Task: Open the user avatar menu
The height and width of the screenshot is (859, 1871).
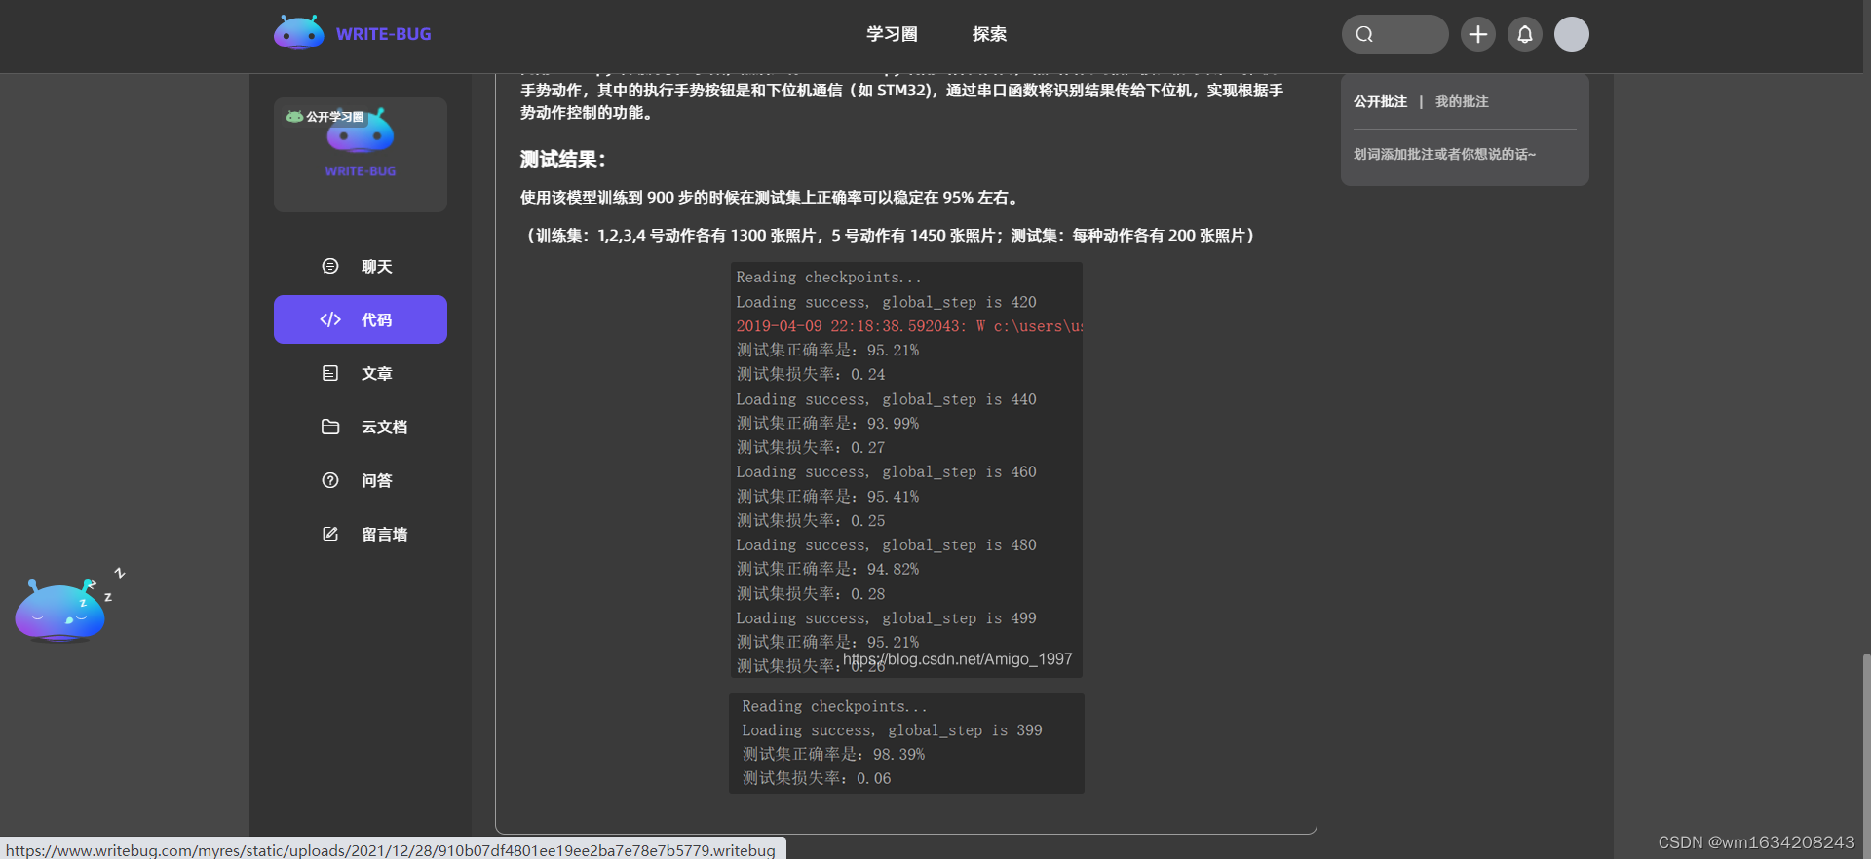Action: pyautogui.click(x=1572, y=34)
